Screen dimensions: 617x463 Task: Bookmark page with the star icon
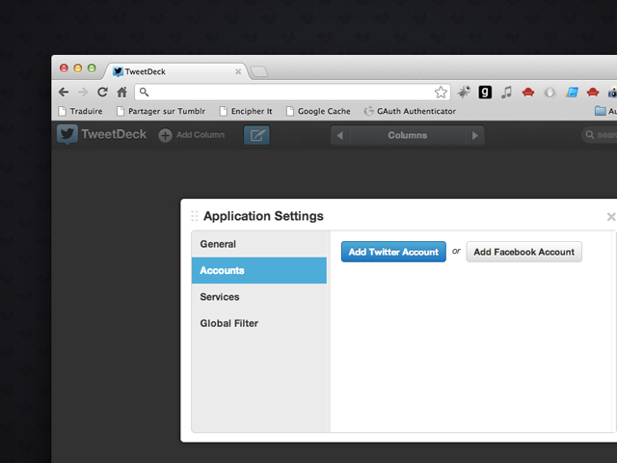441,93
